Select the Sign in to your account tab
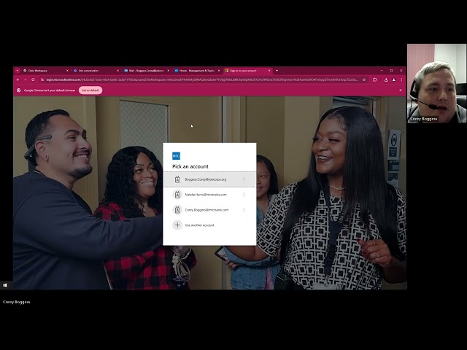 248,71
